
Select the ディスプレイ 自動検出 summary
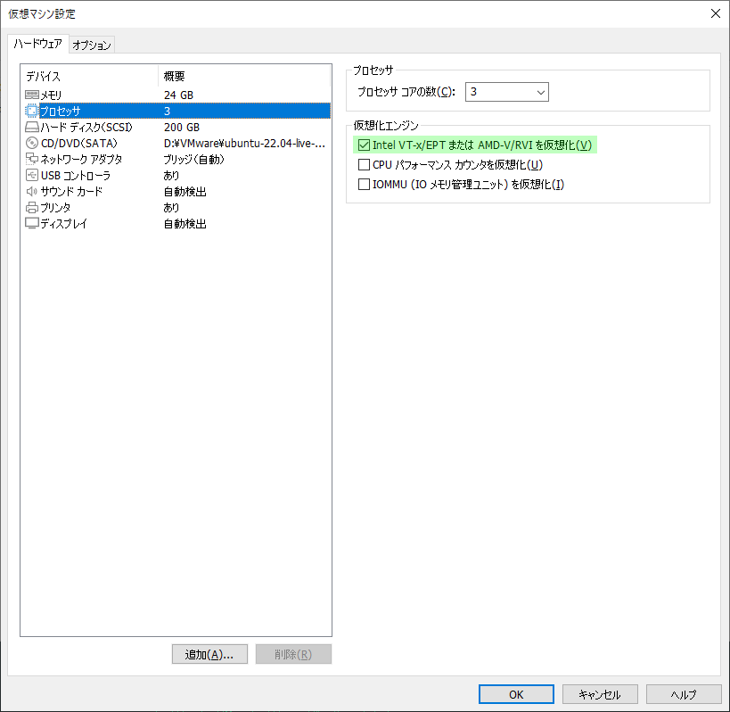coord(185,224)
